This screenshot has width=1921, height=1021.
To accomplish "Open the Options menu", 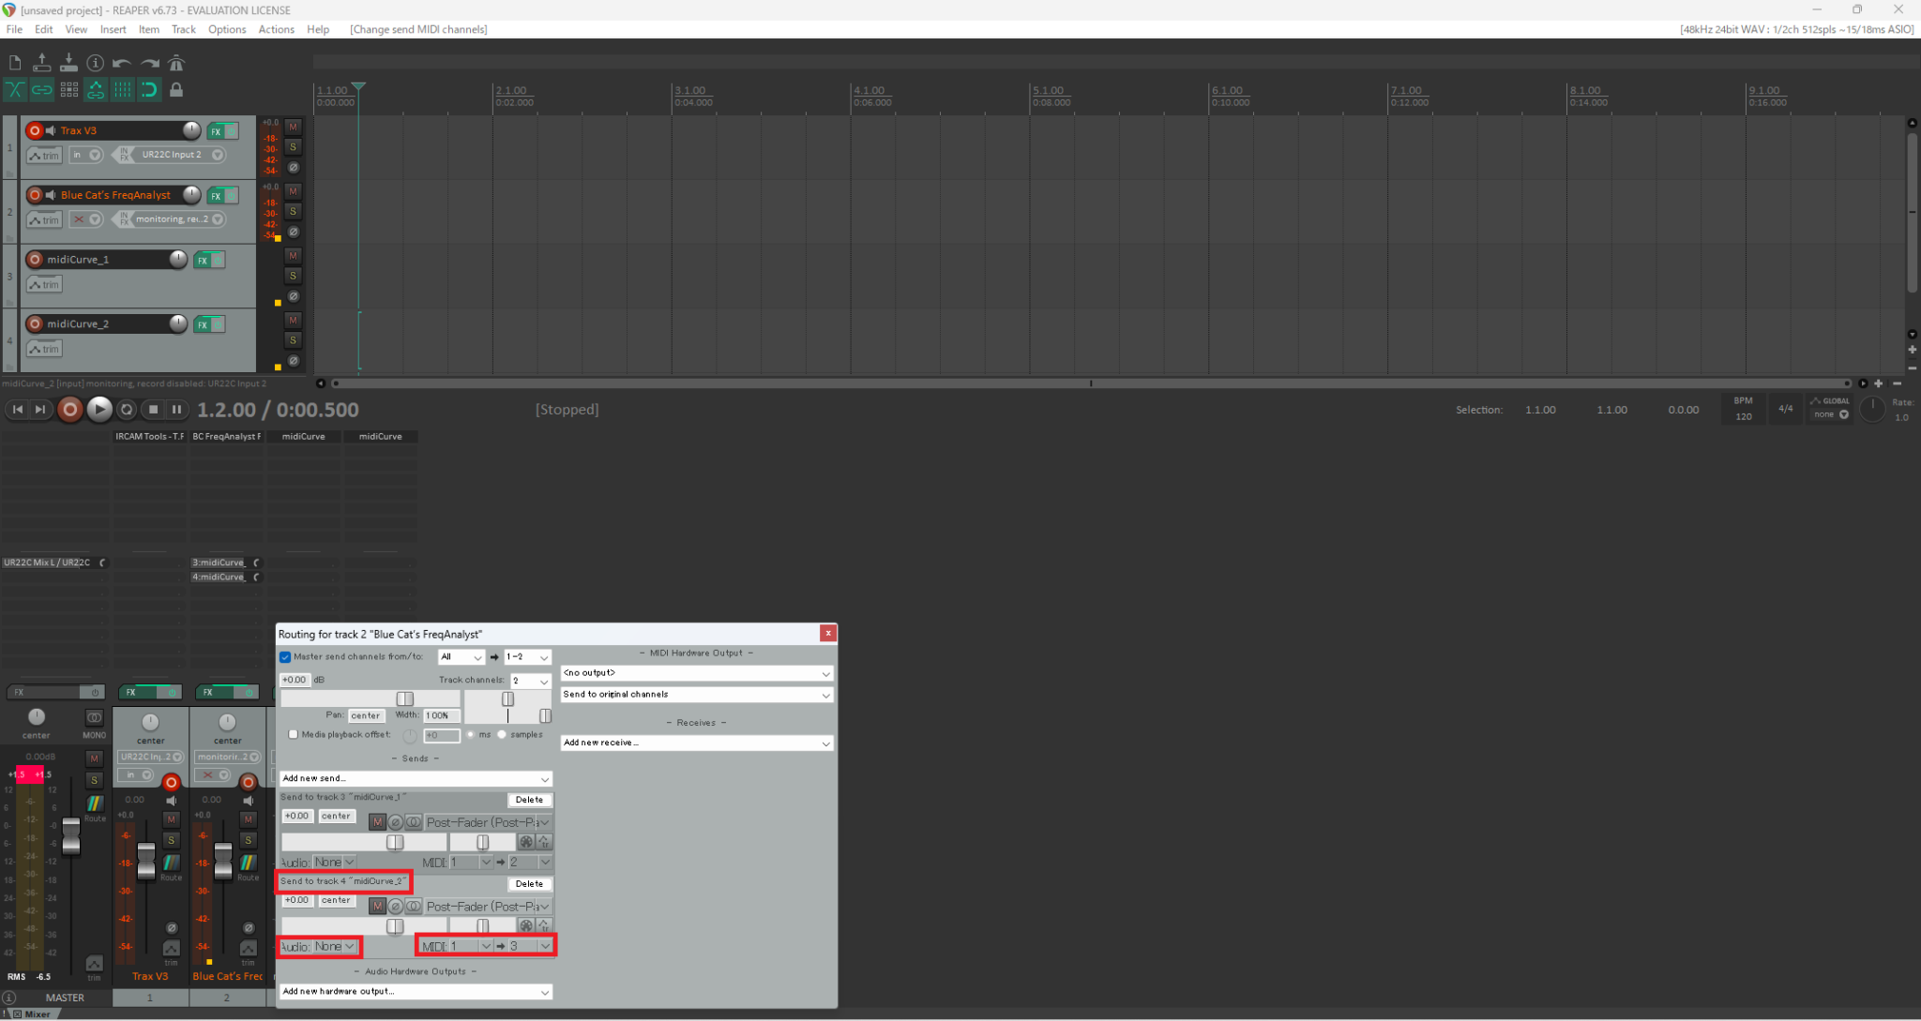I will tap(226, 29).
